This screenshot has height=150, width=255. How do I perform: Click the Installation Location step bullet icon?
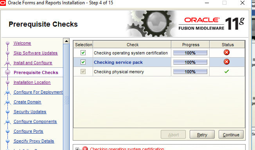[7, 82]
